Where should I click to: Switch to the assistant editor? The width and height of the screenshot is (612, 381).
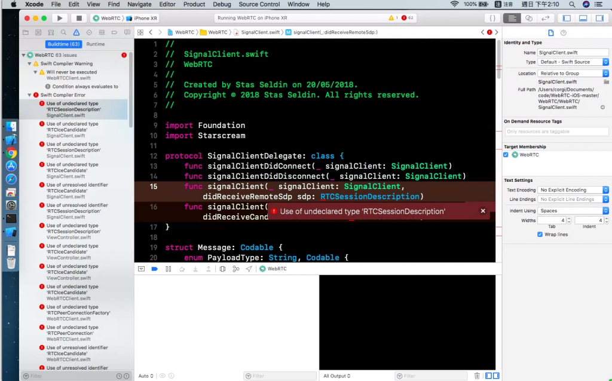pyautogui.click(x=529, y=19)
